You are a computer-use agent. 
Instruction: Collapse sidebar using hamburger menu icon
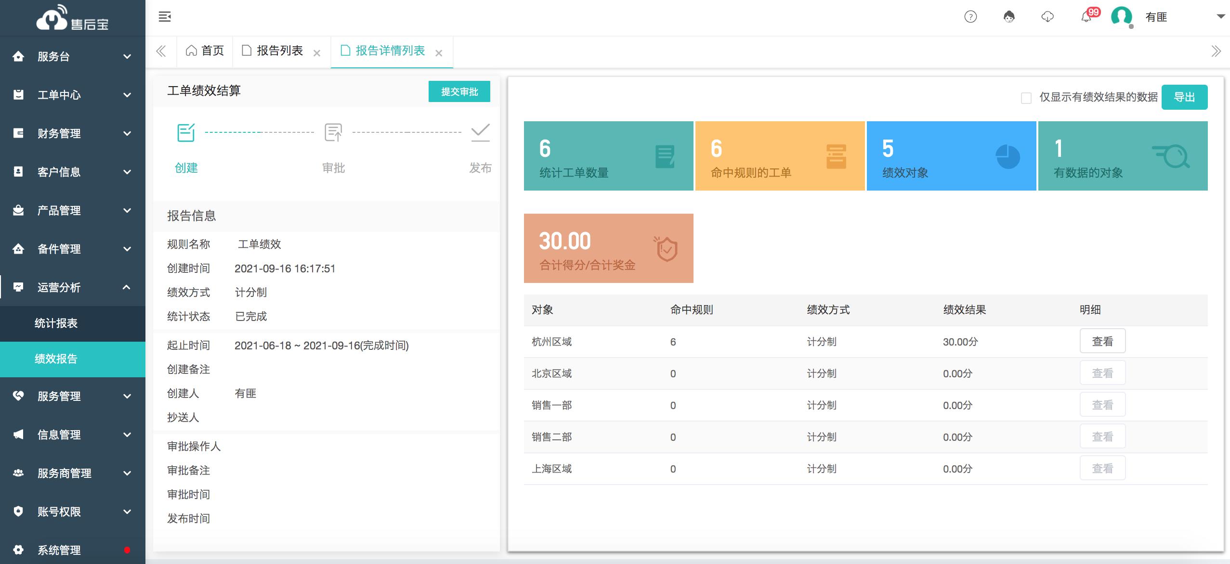(x=165, y=17)
